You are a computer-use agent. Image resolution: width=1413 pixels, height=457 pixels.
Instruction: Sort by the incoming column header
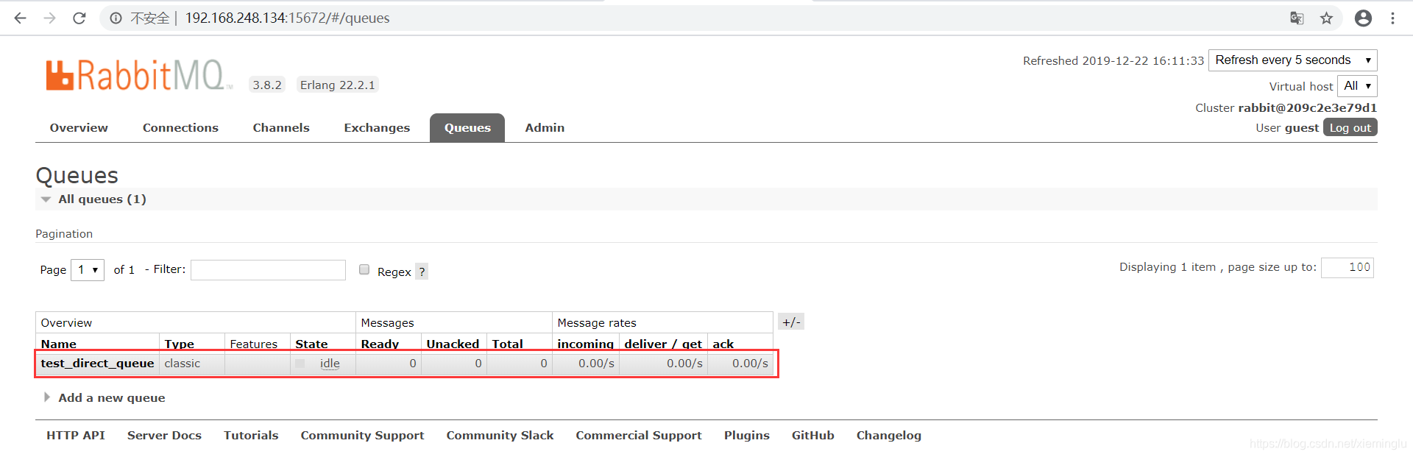pos(585,344)
